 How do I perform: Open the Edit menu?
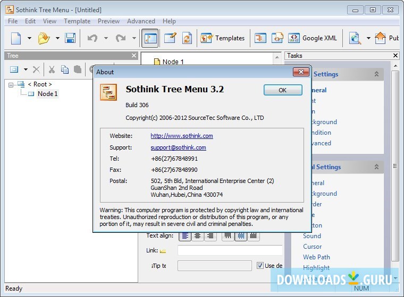(x=30, y=21)
